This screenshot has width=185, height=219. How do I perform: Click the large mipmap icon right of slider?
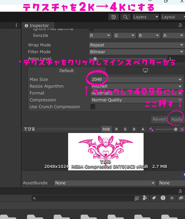(x=182, y=129)
